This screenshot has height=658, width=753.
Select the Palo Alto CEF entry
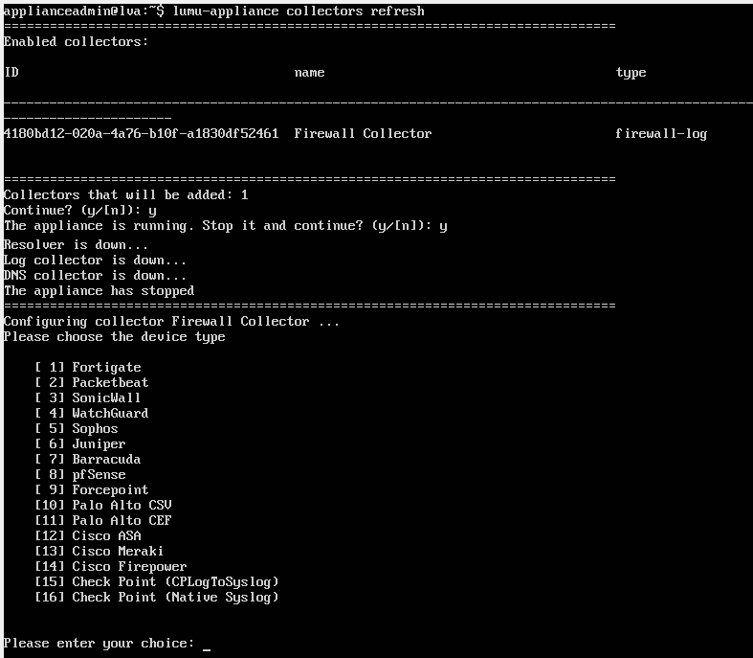coord(122,520)
